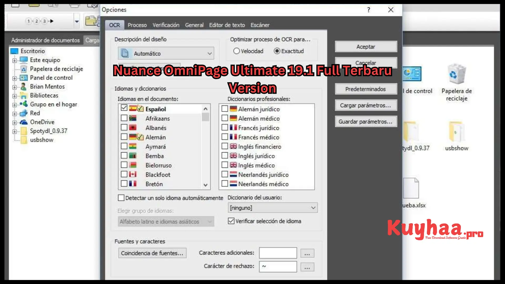Click the Opciones dialog help question mark
Viewport: 505px width, 284px height.
point(368,10)
